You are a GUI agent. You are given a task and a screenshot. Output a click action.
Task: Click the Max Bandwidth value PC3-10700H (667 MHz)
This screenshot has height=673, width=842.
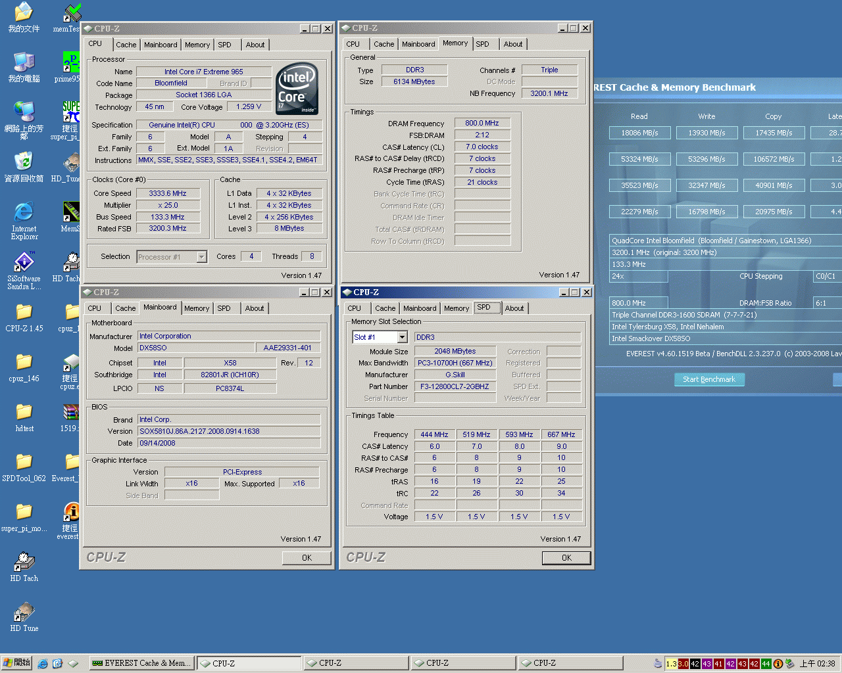(455, 363)
